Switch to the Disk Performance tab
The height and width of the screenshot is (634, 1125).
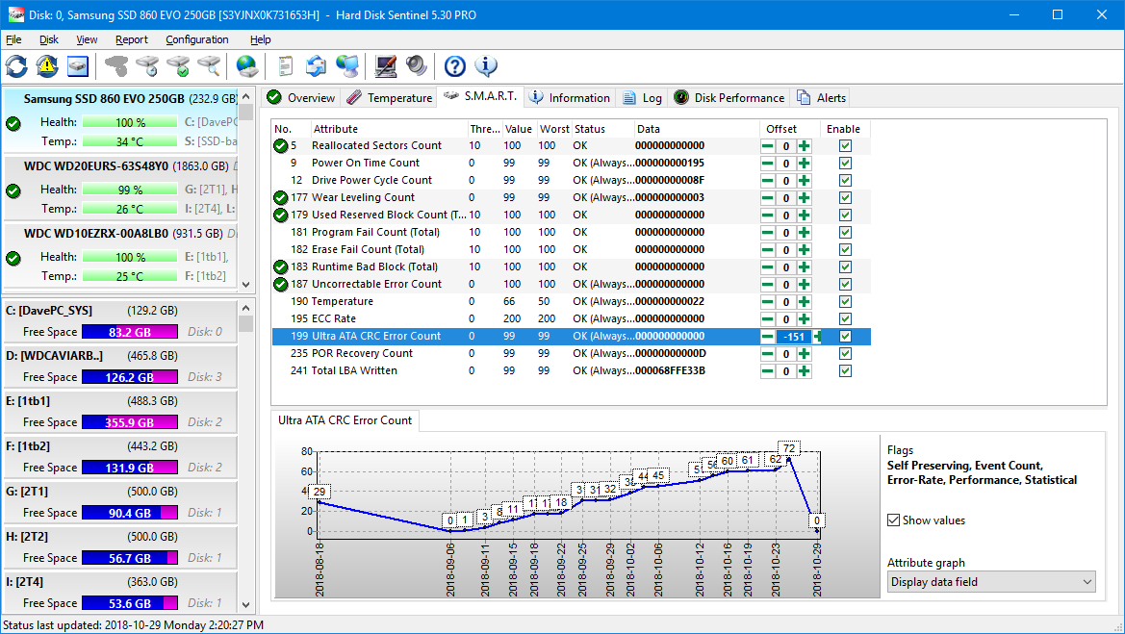729,97
